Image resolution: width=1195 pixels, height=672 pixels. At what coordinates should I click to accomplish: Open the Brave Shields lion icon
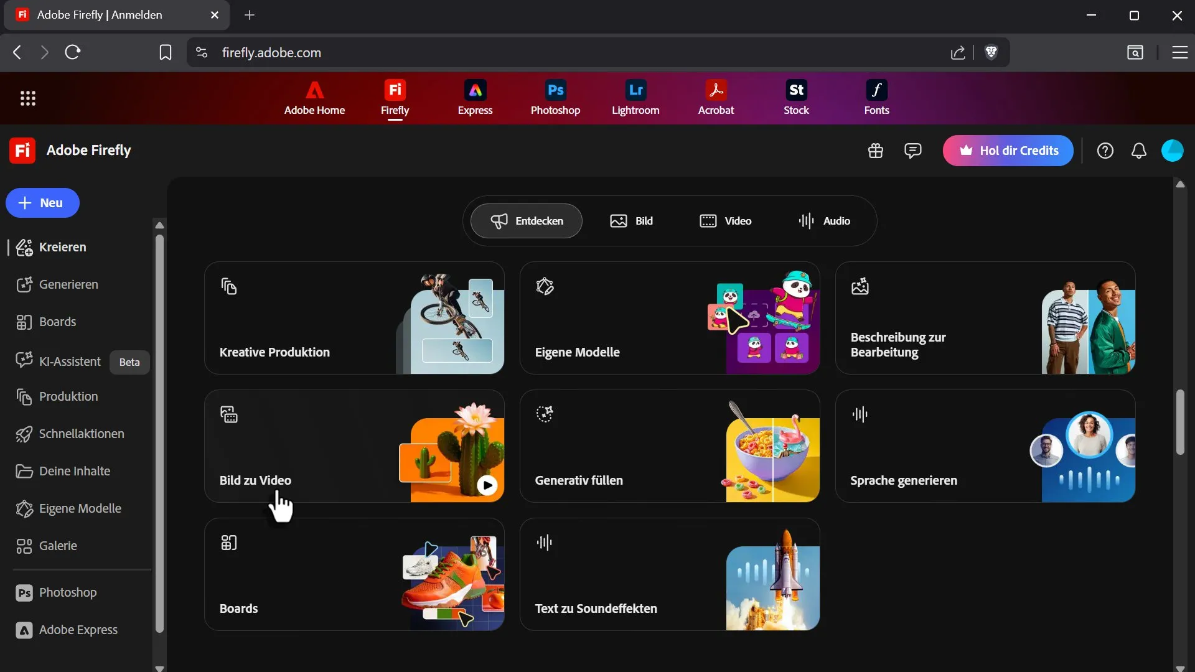tap(991, 52)
